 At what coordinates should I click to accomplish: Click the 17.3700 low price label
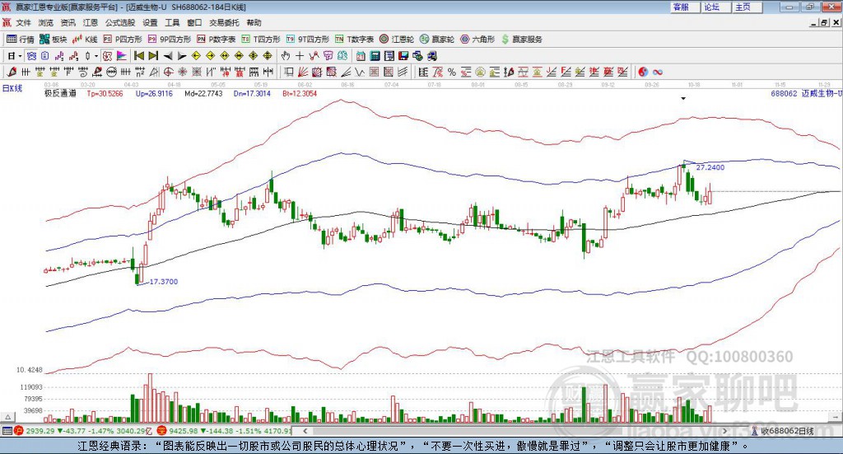(164, 281)
